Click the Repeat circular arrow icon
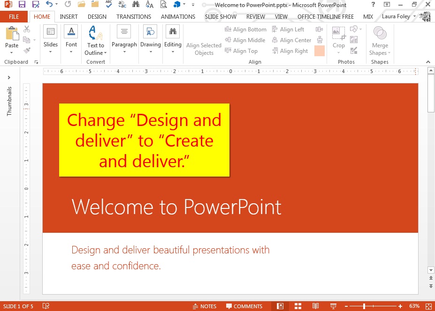This screenshot has height=311, width=435. pyautogui.click(x=68, y=4)
